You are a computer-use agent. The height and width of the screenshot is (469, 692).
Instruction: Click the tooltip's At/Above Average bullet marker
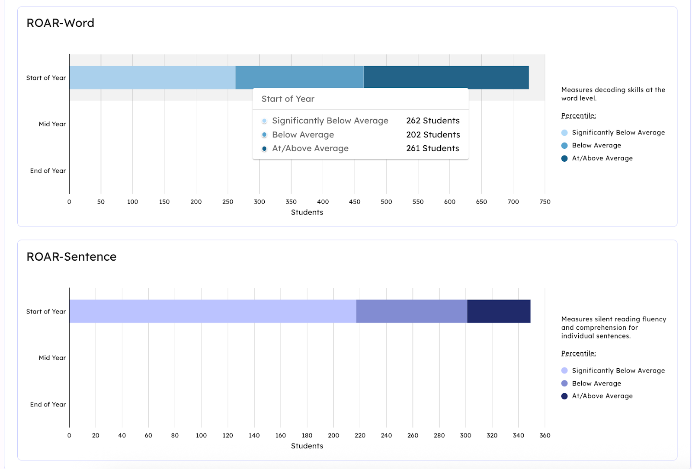(264, 149)
